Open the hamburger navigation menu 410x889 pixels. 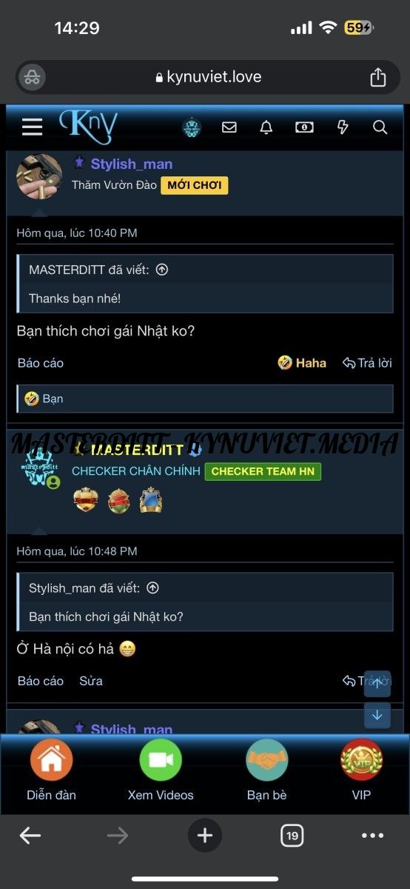point(32,127)
